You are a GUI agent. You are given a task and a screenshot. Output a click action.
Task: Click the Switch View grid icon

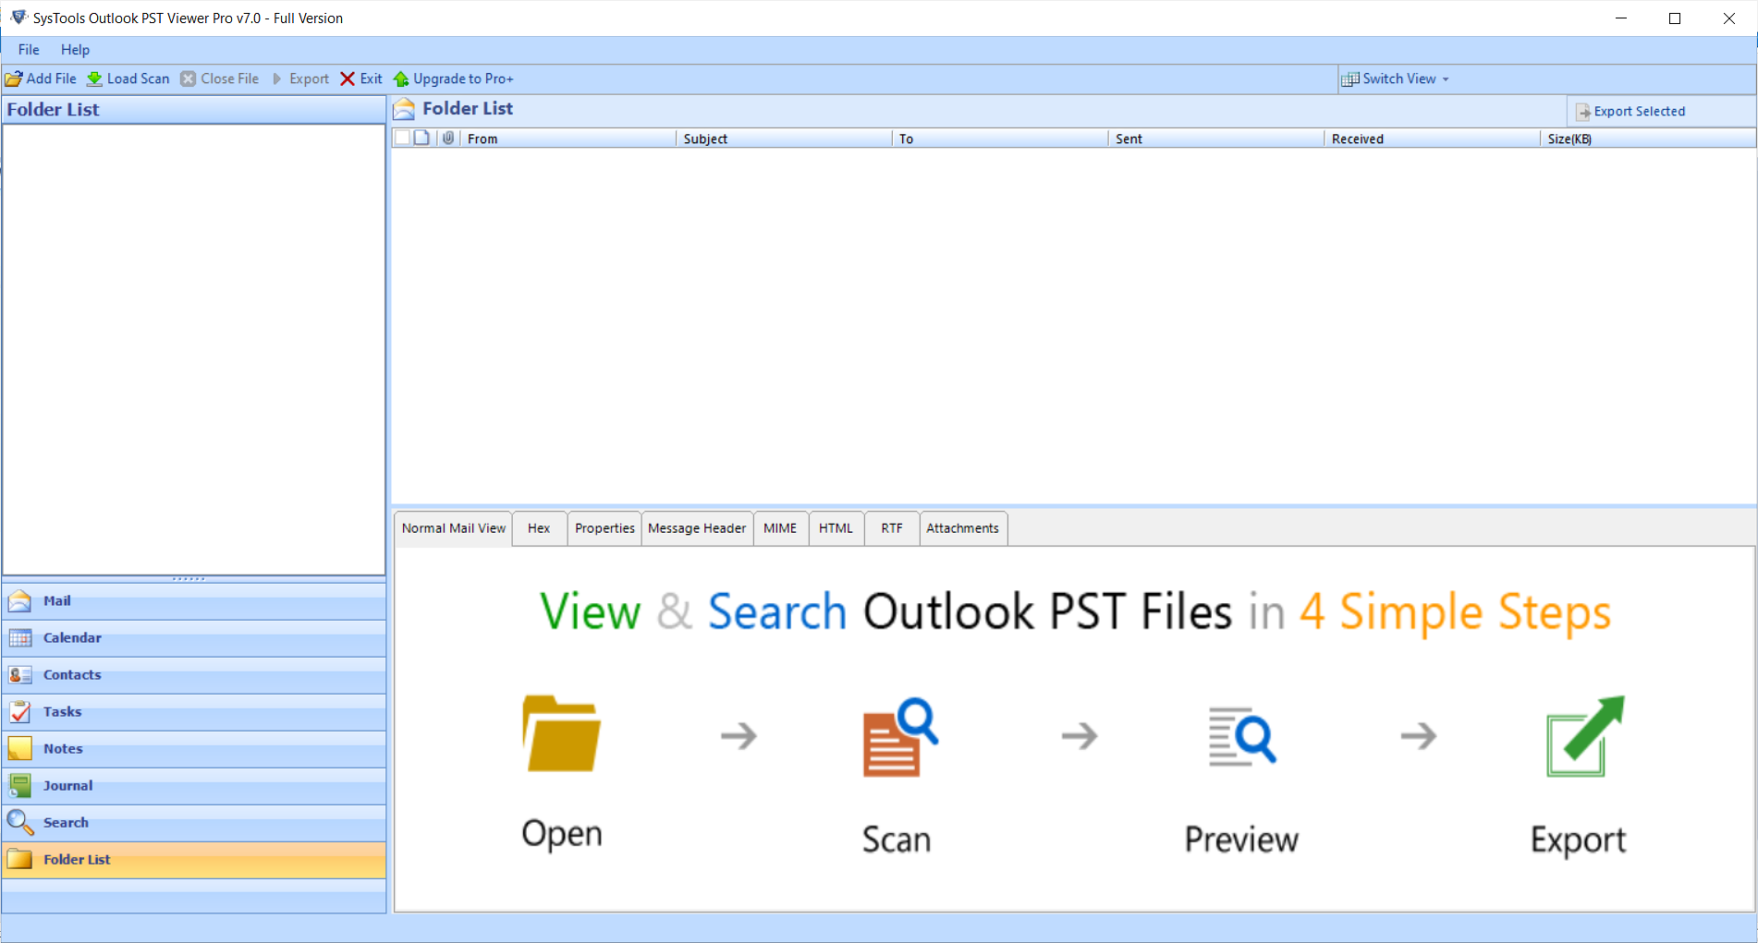click(1350, 79)
